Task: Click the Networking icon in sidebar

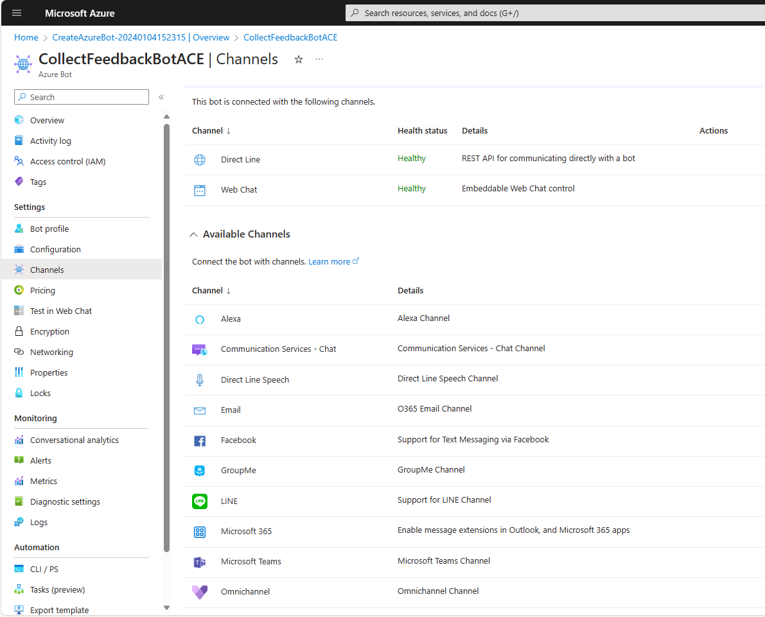Action: 19,352
